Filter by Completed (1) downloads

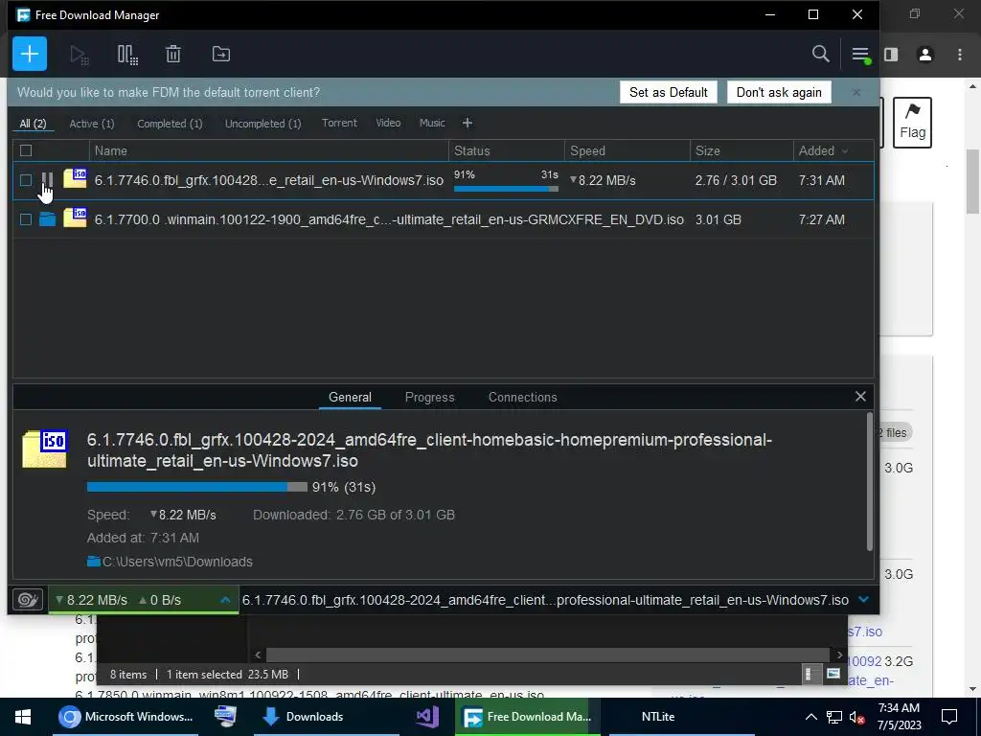[x=170, y=124]
